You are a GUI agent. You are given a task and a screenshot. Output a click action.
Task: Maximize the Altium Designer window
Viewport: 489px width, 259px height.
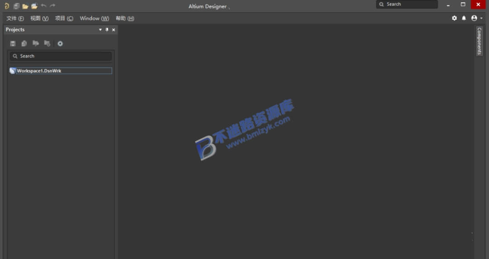coord(463,5)
